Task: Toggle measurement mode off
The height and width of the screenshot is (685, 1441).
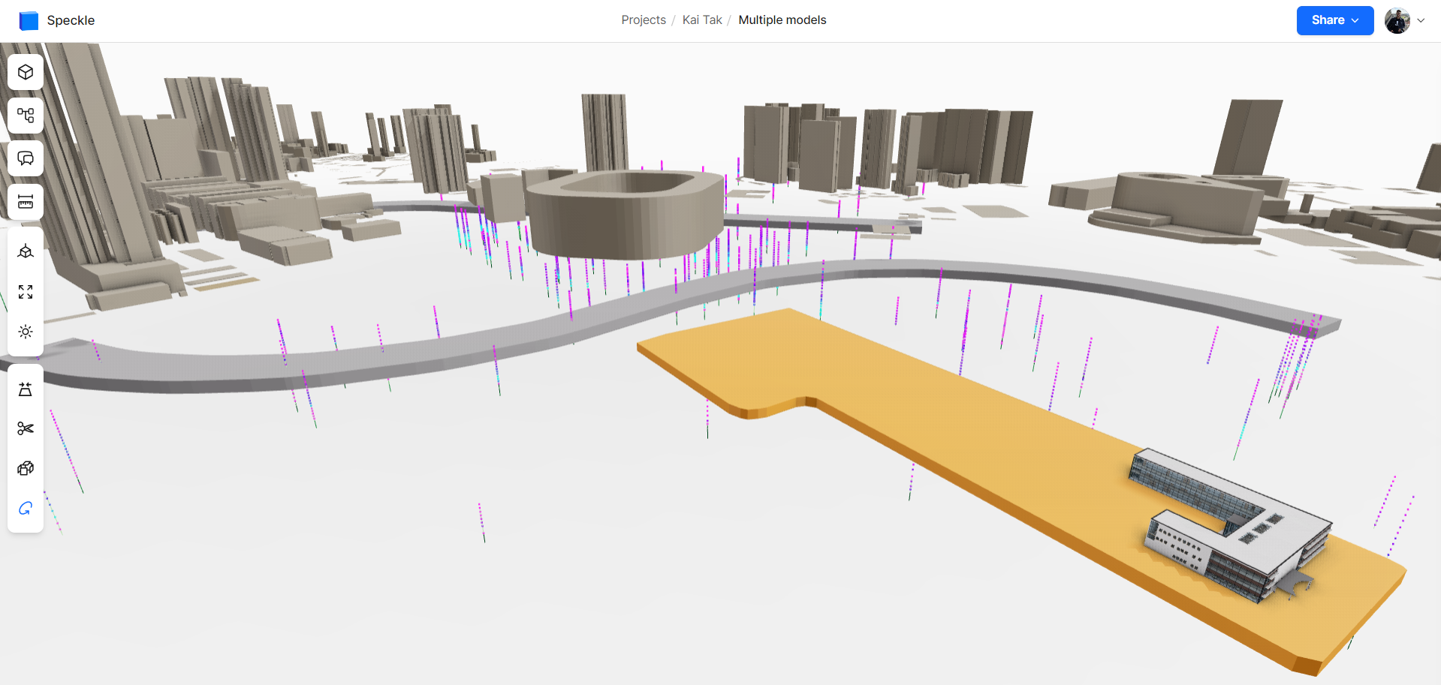Action: tap(26, 201)
